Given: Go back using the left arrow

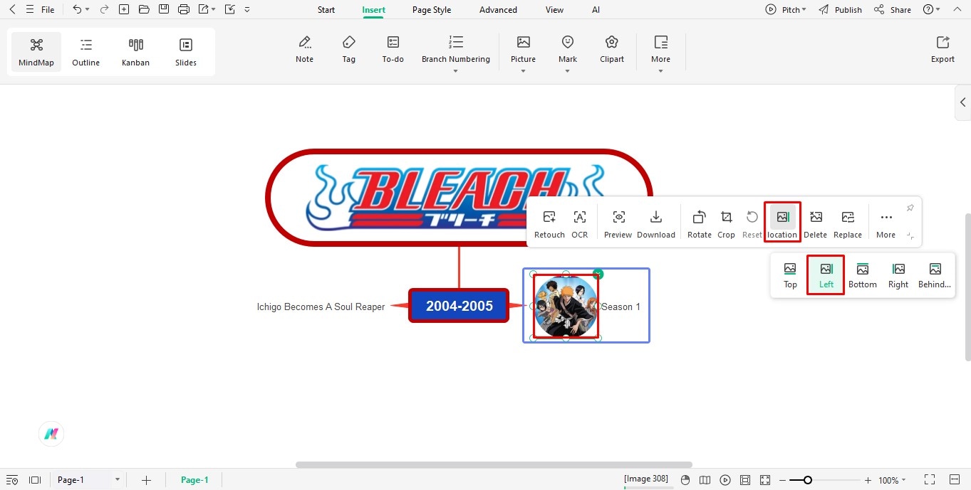Looking at the screenshot, I should [x=12, y=10].
